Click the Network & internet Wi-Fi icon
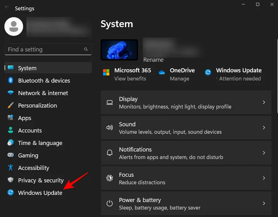The image size is (278, 217). coord(11,93)
